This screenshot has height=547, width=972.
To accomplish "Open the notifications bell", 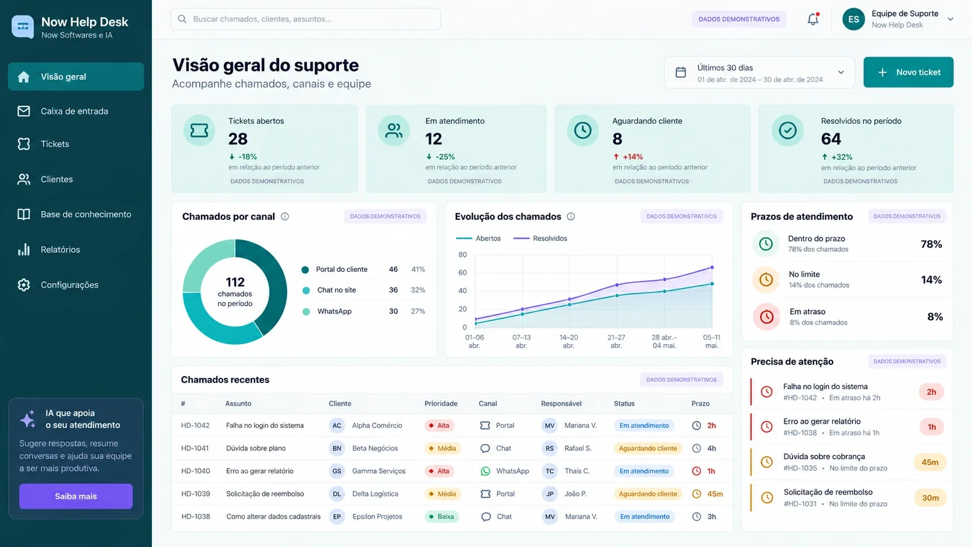I will pos(813,19).
